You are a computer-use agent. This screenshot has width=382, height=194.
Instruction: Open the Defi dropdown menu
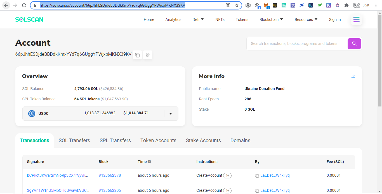click(198, 20)
